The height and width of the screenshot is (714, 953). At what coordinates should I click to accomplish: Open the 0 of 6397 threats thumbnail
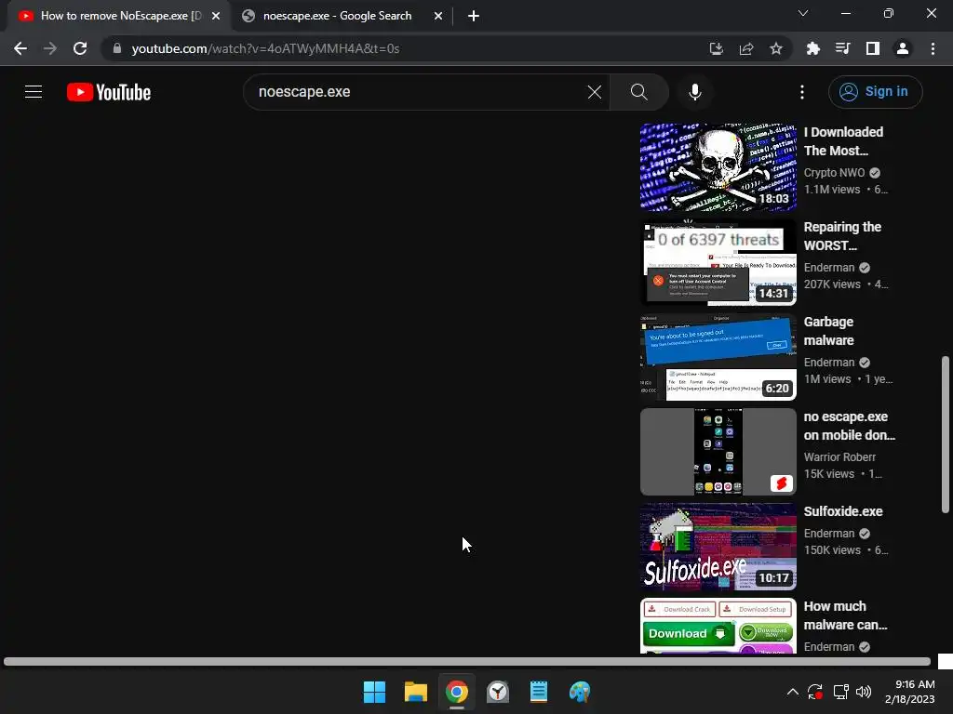[718, 262]
